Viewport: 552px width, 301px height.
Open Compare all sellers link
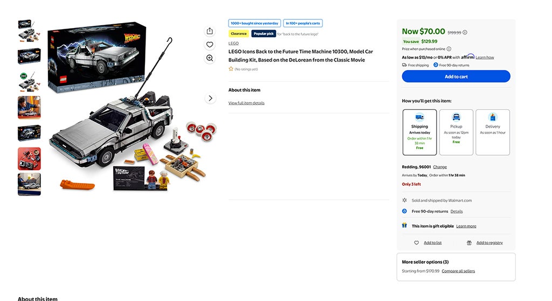tap(458, 271)
